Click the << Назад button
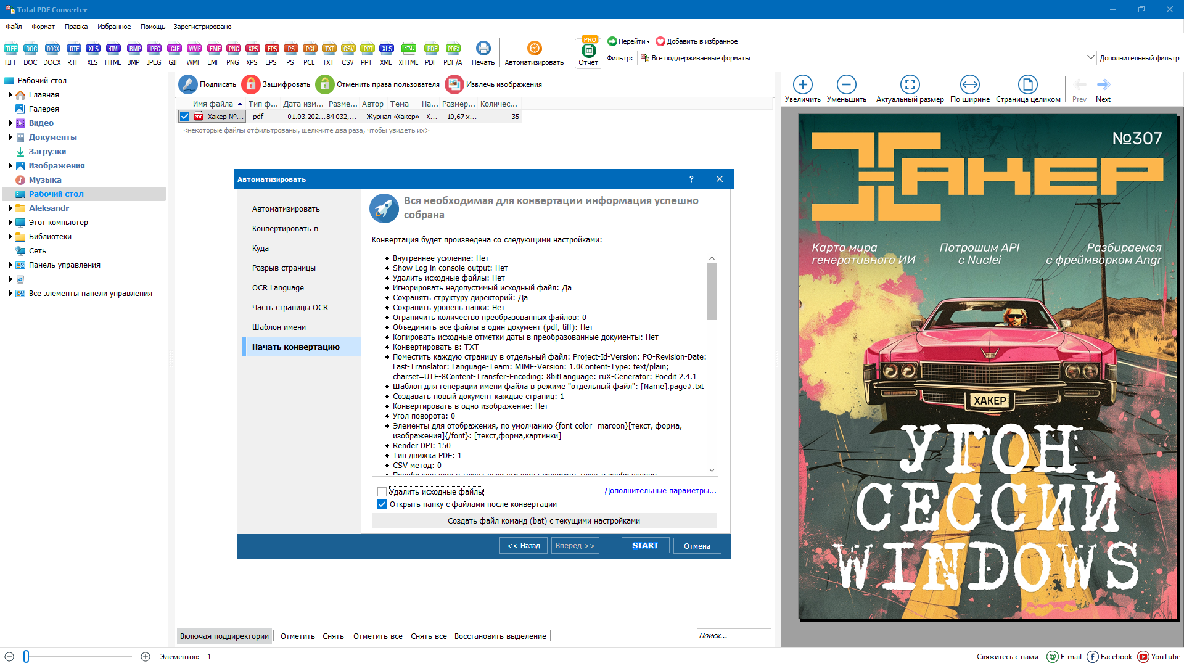 point(524,546)
